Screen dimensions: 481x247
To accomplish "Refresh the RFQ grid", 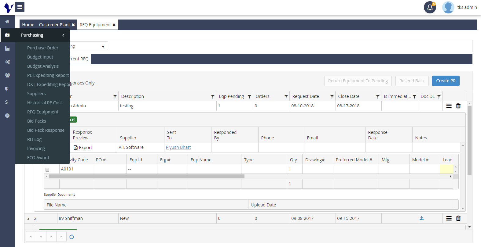I will point(72,237).
